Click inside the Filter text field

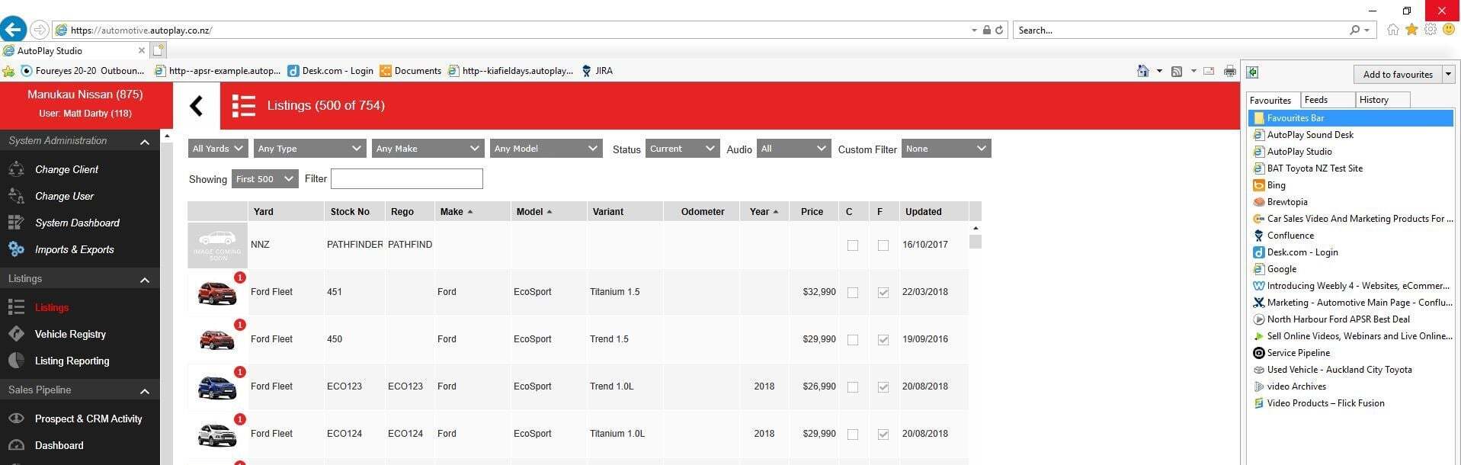point(407,179)
